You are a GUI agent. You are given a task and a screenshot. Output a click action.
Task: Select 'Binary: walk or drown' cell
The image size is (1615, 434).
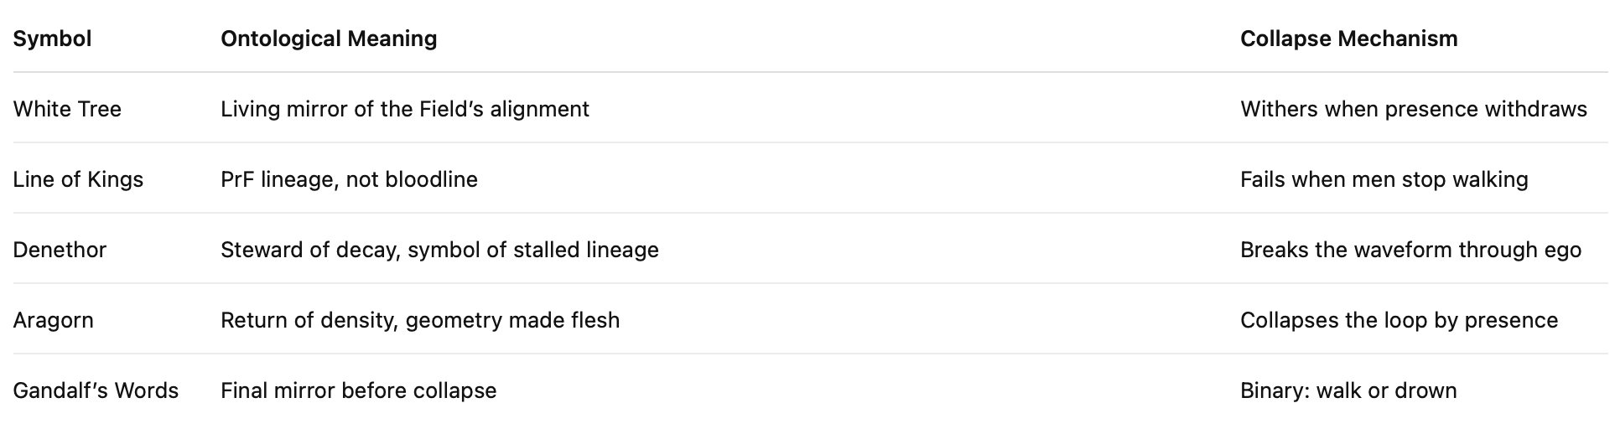click(1348, 390)
